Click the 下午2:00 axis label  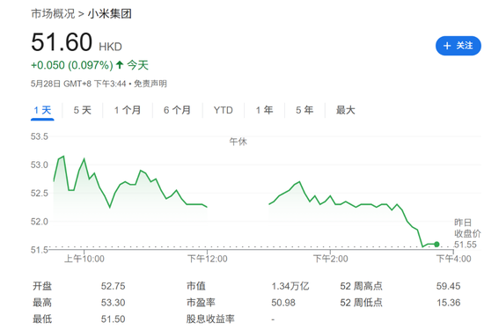[x=330, y=259]
